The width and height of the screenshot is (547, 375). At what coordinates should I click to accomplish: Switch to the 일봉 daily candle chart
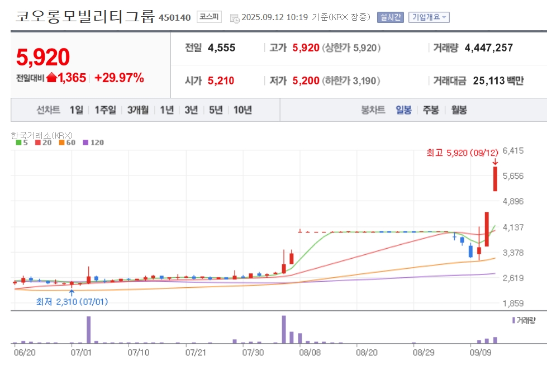pos(403,110)
